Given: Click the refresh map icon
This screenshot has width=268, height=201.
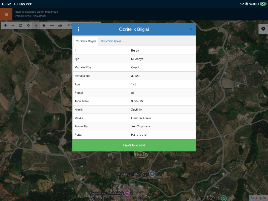Looking at the screenshot, I should pos(21,25).
